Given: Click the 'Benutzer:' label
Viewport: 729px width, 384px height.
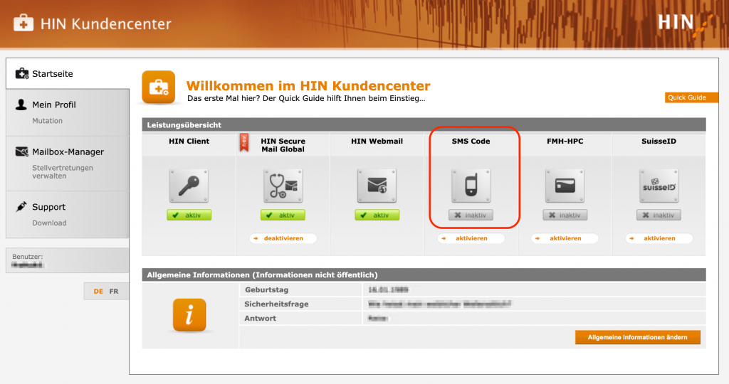Looking at the screenshot, I should (28, 256).
